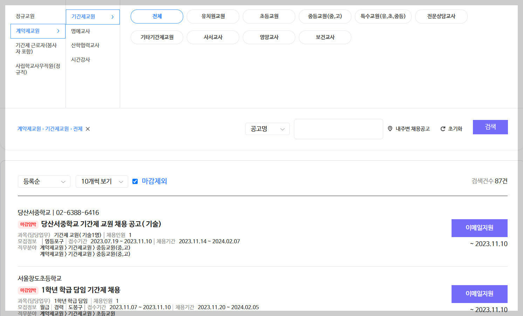
Task: Click the blue 검색 button
Action: tap(490, 127)
